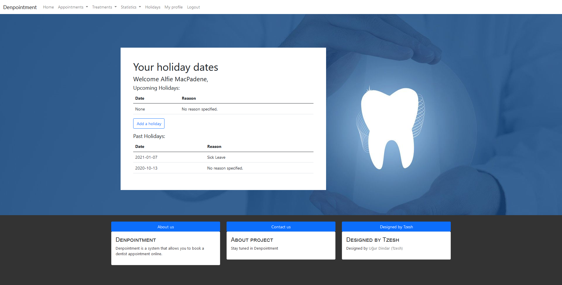Open the Holidays nav item
This screenshot has height=285, width=562.
click(x=153, y=7)
